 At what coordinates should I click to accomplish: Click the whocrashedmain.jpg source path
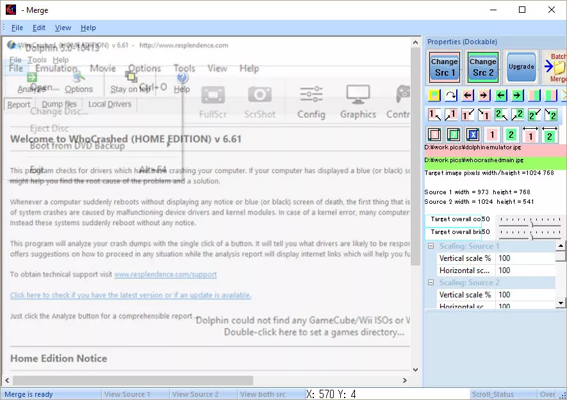pyautogui.click(x=474, y=160)
